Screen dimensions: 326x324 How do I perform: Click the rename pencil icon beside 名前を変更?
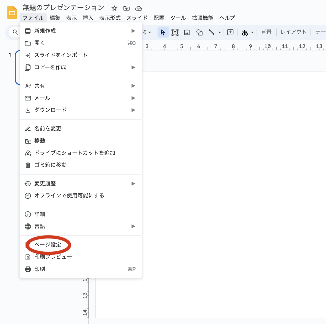coord(28,129)
